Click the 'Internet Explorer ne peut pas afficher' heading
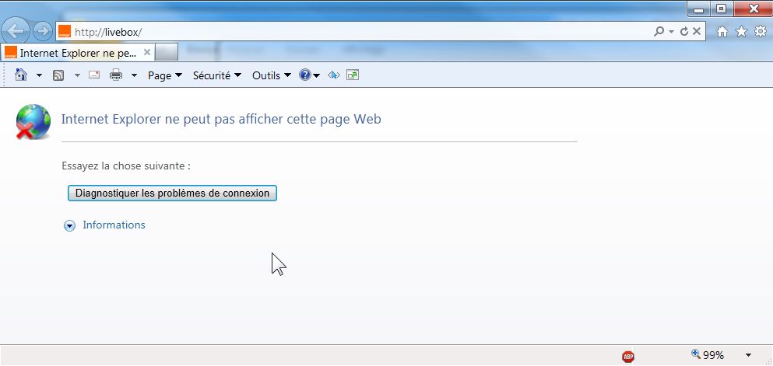This screenshot has height=366, width=773. (221, 119)
